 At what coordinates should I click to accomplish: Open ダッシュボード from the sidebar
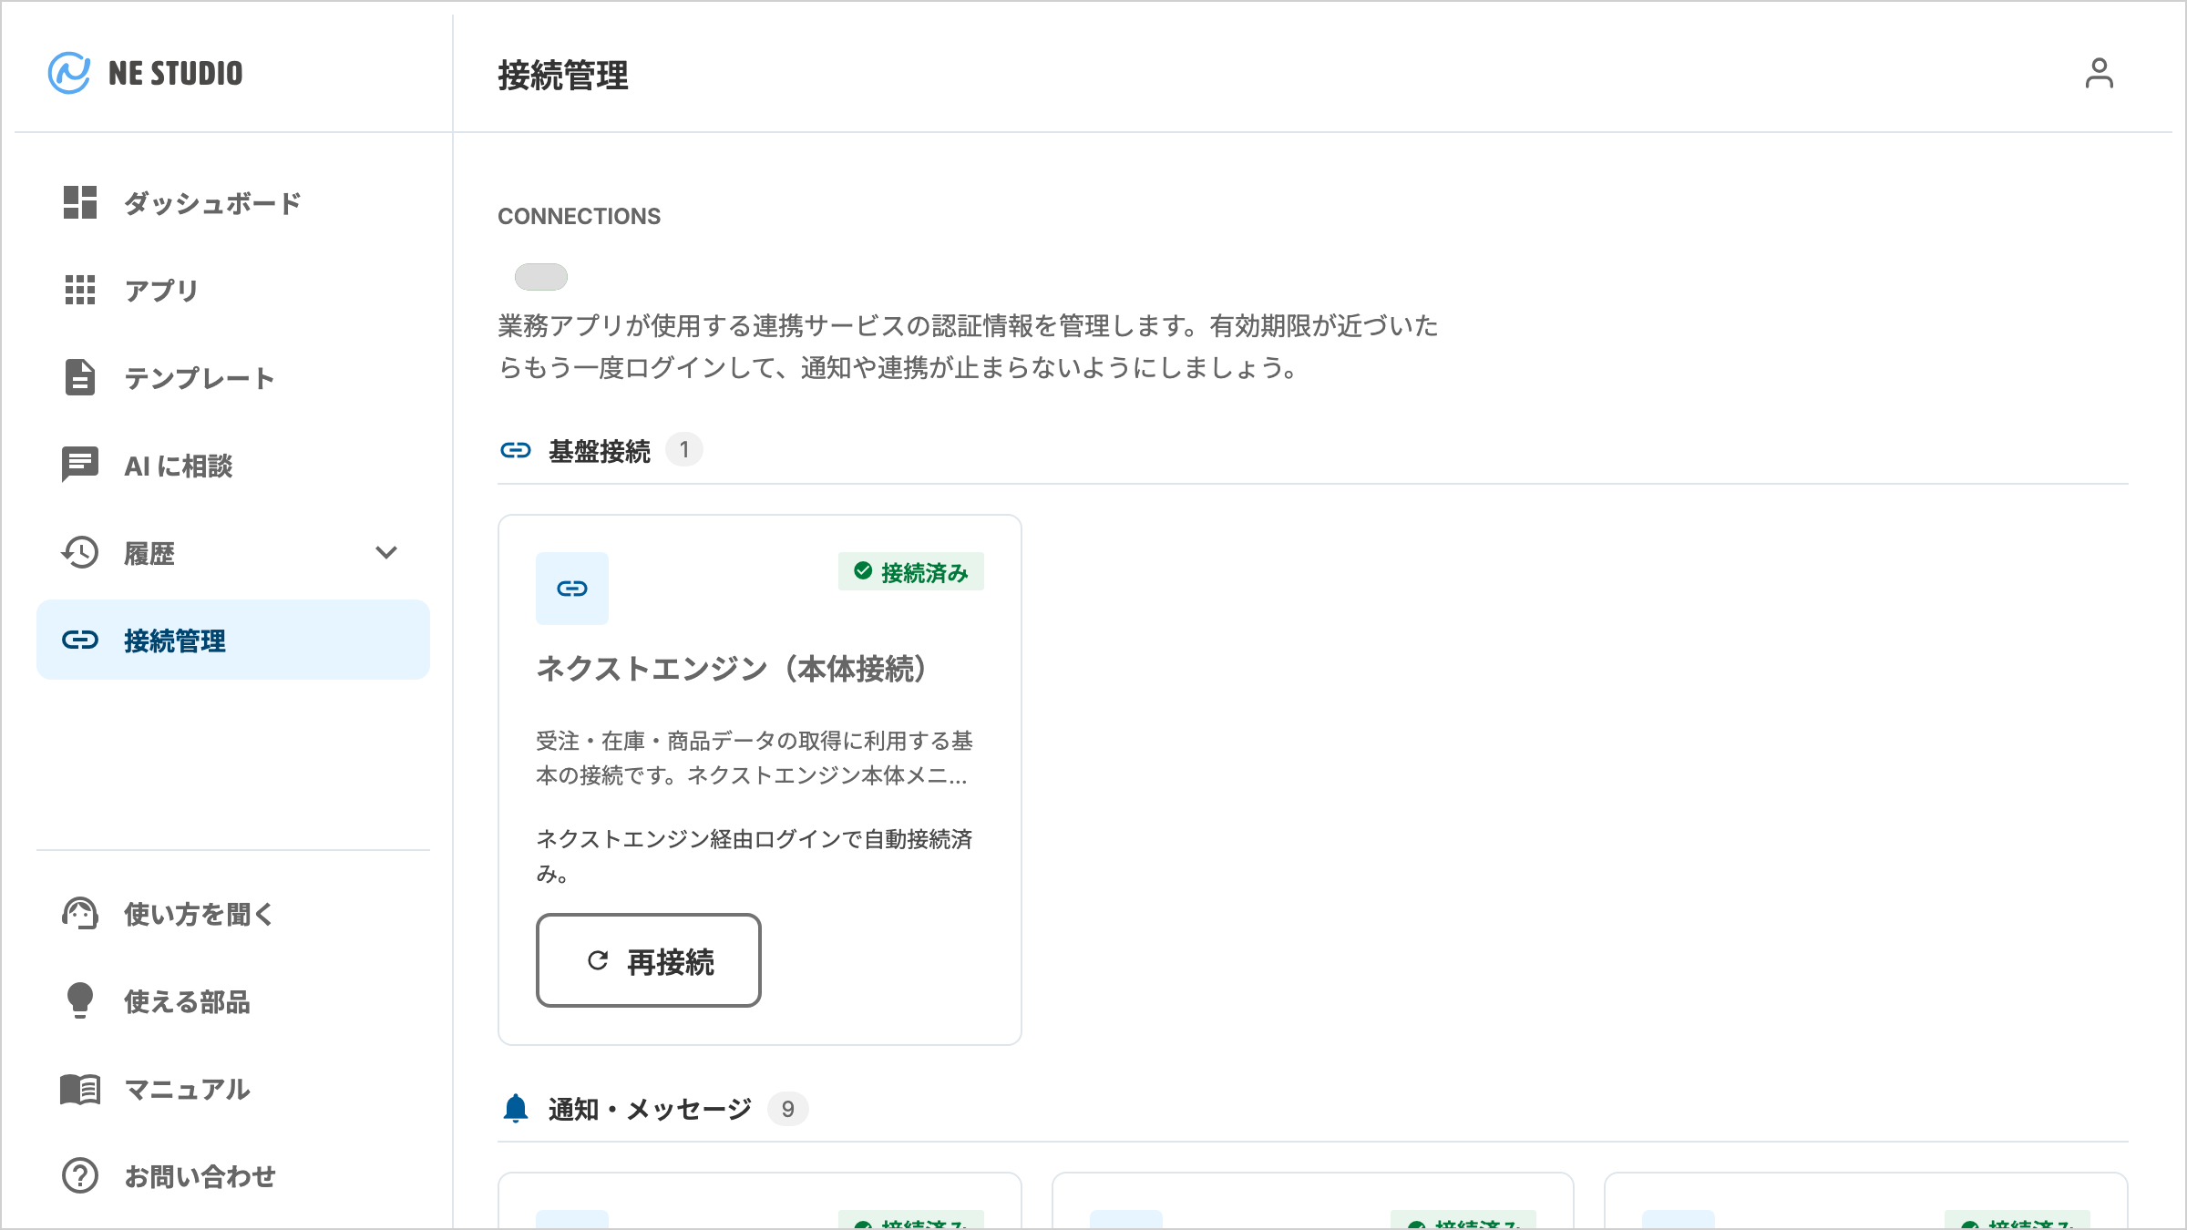coord(233,202)
